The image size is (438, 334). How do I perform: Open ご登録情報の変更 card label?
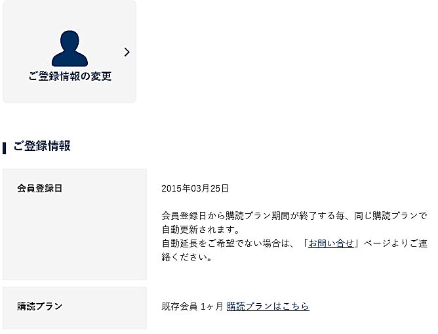pos(70,76)
